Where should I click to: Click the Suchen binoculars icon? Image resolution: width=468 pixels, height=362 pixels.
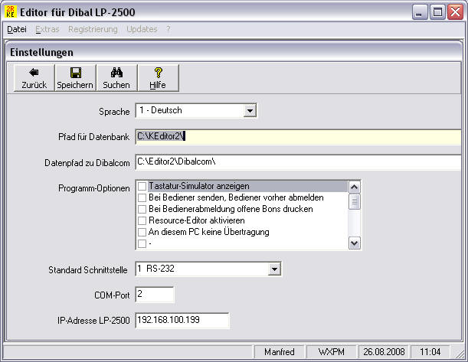pos(116,73)
